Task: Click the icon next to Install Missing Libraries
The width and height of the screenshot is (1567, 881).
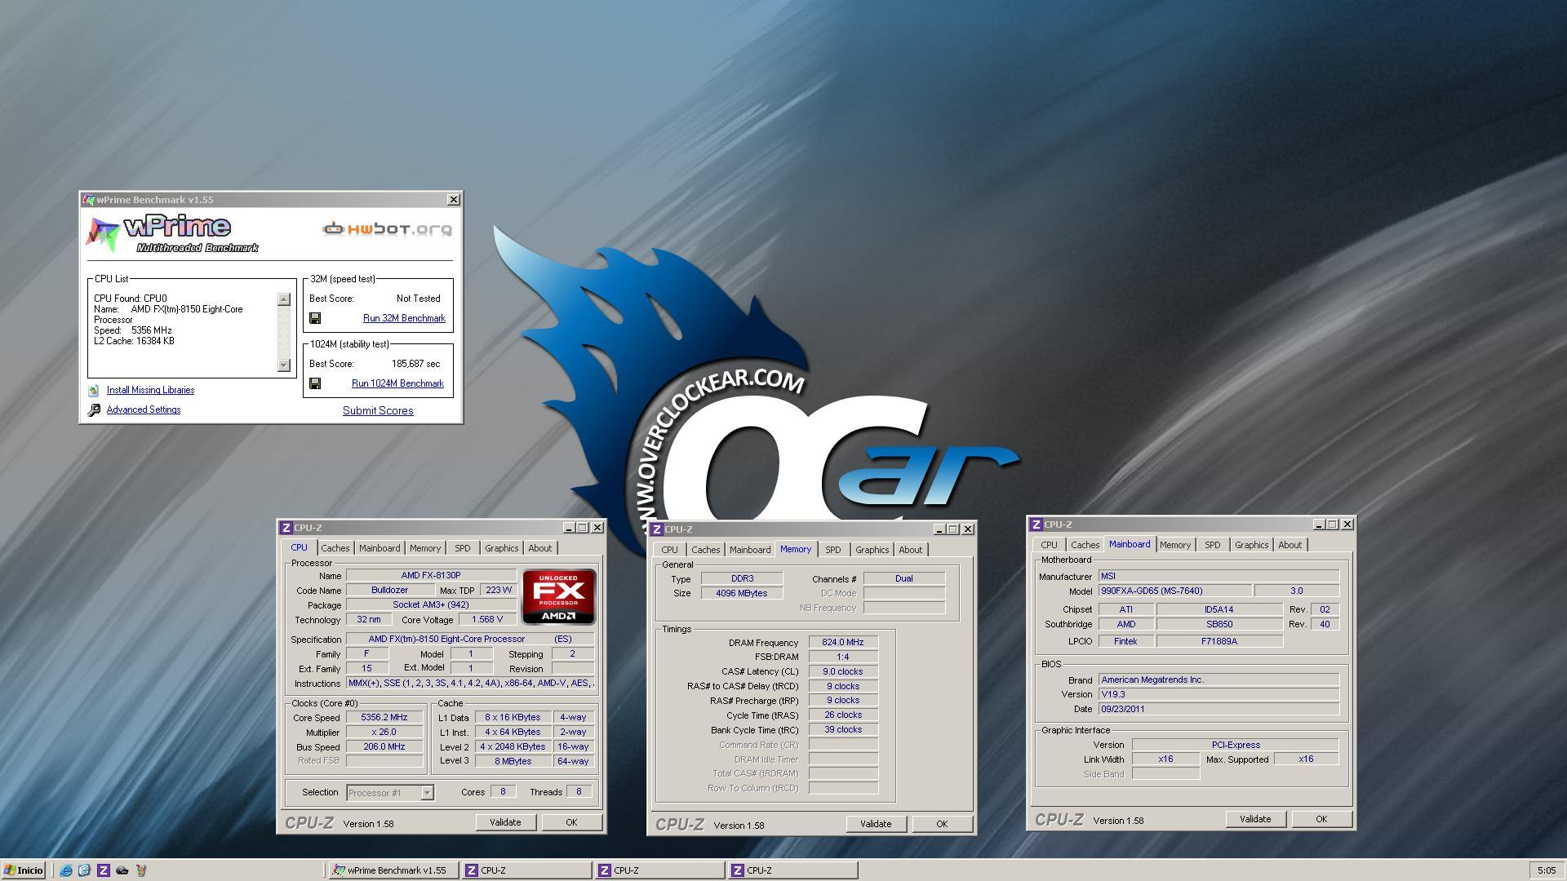Action: 94,391
